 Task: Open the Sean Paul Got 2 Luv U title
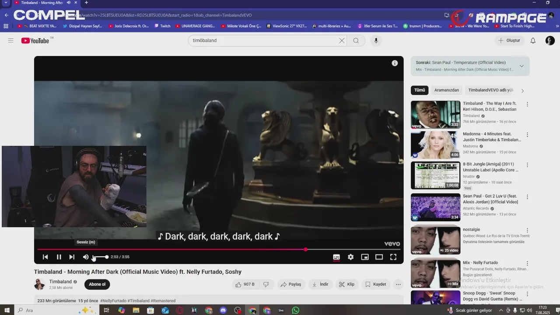coord(490,199)
